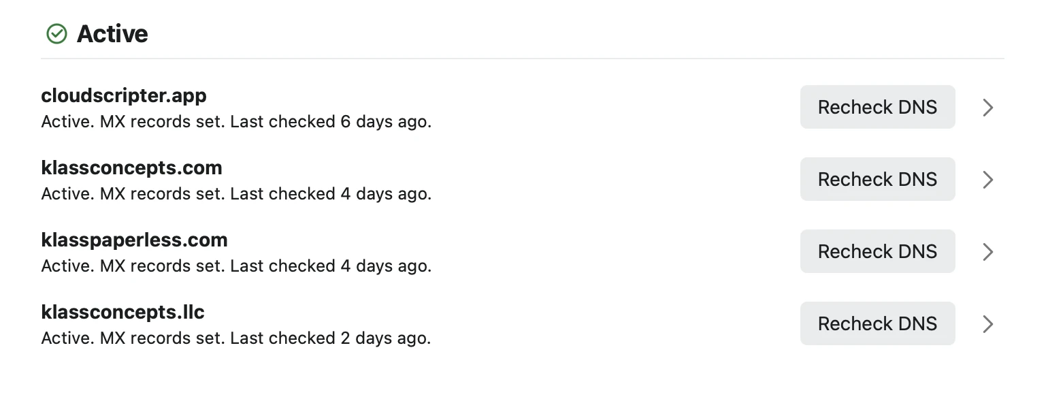Click the chevron arrow next to klassconcepts.com
Image resolution: width=1063 pixels, height=399 pixels.
[x=988, y=179]
